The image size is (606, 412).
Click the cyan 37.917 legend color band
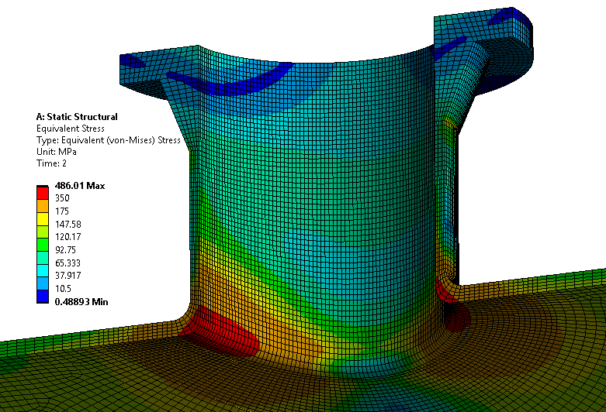coord(43,271)
